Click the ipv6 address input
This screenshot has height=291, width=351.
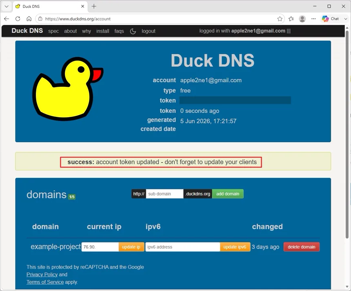click(x=183, y=247)
